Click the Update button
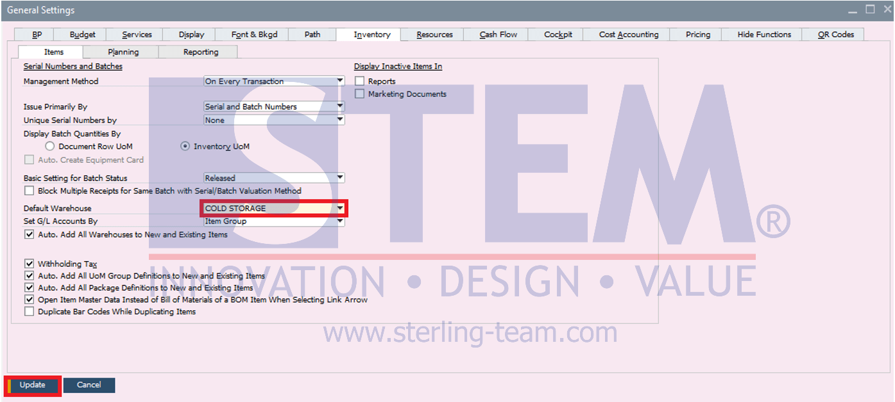 (33, 385)
